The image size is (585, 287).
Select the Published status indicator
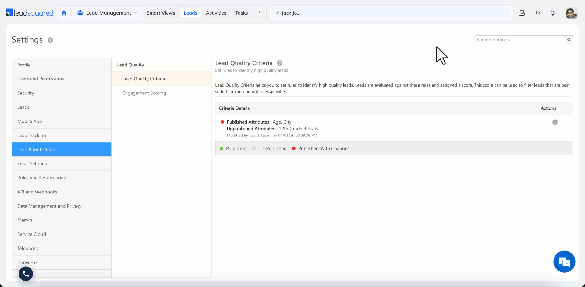click(x=221, y=148)
